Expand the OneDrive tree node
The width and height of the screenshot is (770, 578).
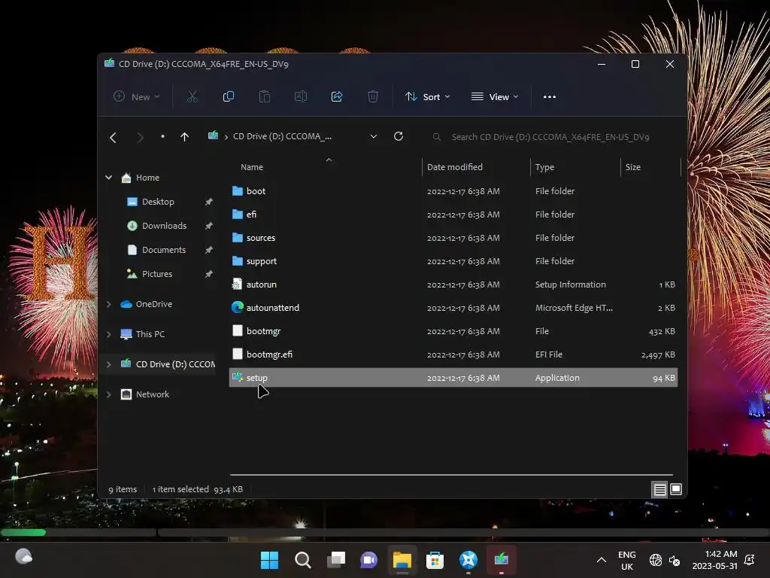[x=108, y=304]
